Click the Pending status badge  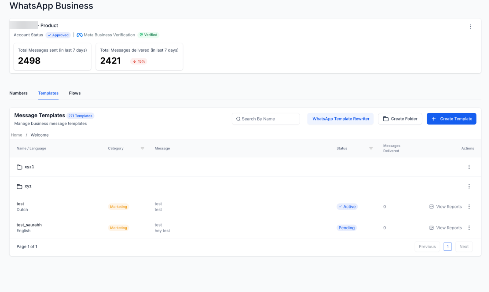click(347, 228)
